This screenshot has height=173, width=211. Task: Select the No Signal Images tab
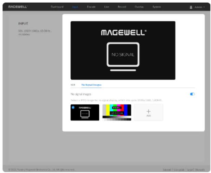[92, 85]
